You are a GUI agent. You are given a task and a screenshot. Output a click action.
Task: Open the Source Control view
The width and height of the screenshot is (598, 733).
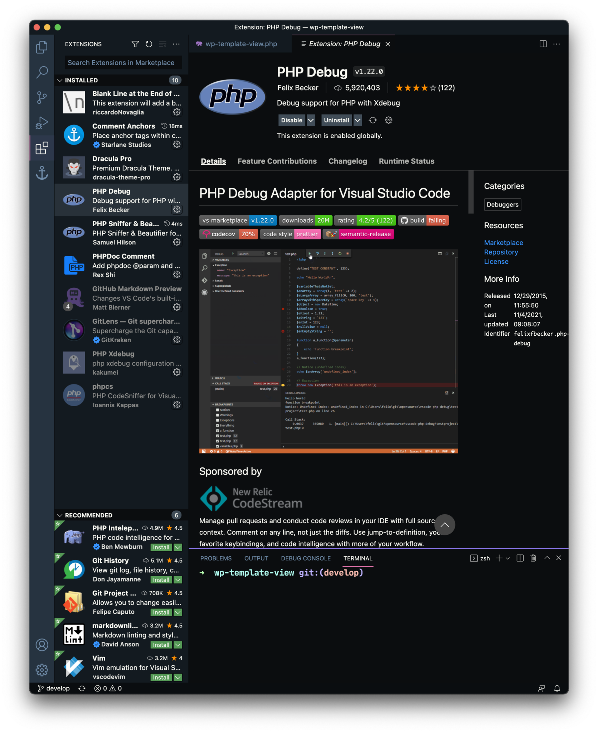point(42,97)
